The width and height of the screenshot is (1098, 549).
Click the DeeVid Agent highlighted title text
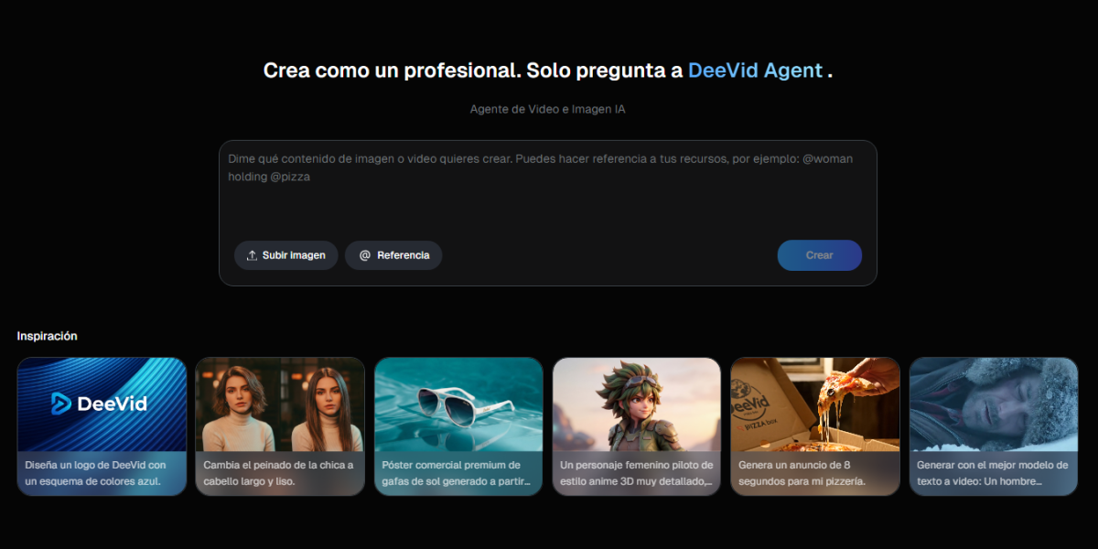pyautogui.click(x=755, y=70)
